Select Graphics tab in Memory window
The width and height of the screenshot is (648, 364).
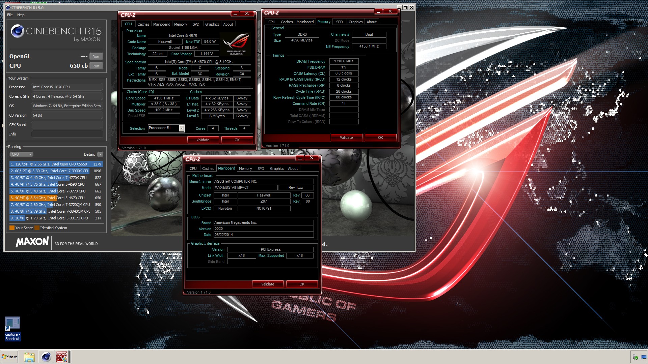(x=356, y=22)
